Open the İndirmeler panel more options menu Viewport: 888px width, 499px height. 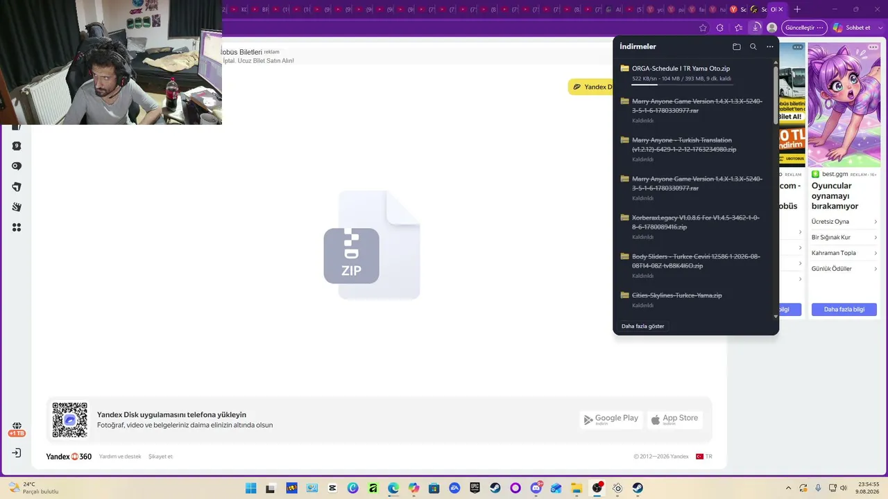click(x=770, y=46)
